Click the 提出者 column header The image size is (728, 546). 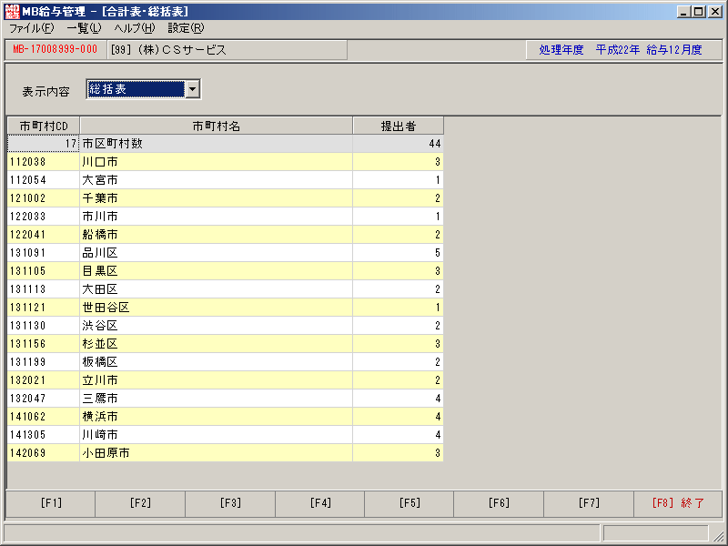point(399,126)
